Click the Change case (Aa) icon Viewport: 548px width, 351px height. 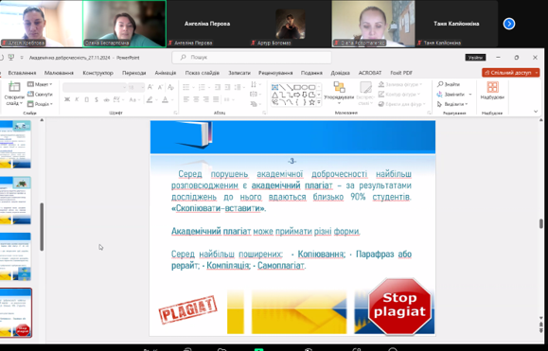click(x=133, y=99)
